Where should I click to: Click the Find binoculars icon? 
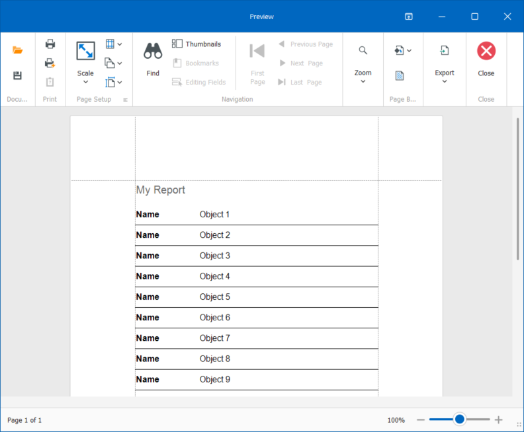click(x=153, y=51)
